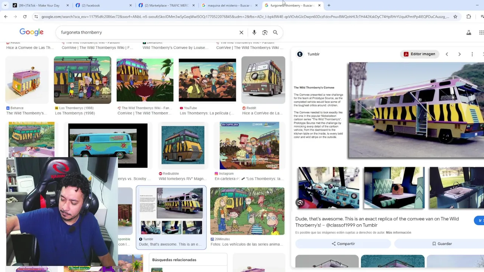Open YouTube Los Thornberrys La película result

pos(207,80)
